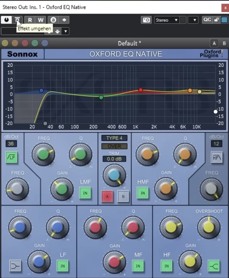Screen dimensions: 229x278
Task: Click the yellow HF FREQ knob
Action: point(171,227)
